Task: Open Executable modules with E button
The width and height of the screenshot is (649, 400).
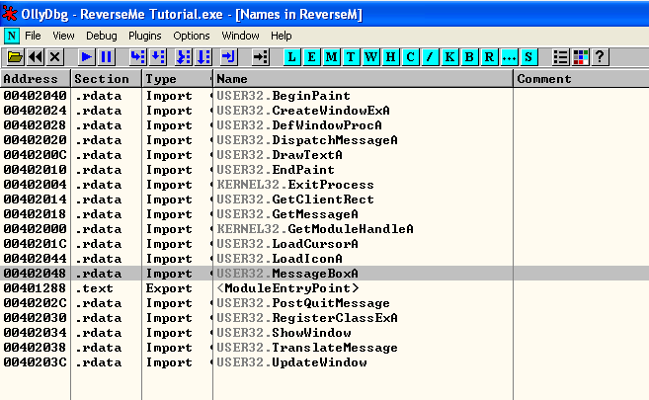Action: 312,56
